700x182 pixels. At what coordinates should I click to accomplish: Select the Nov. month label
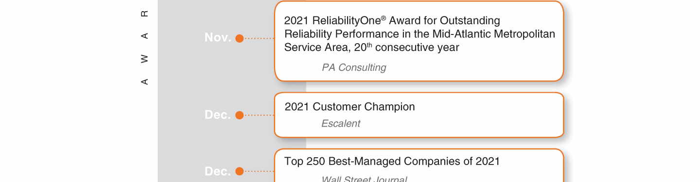pyautogui.click(x=217, y=38)
